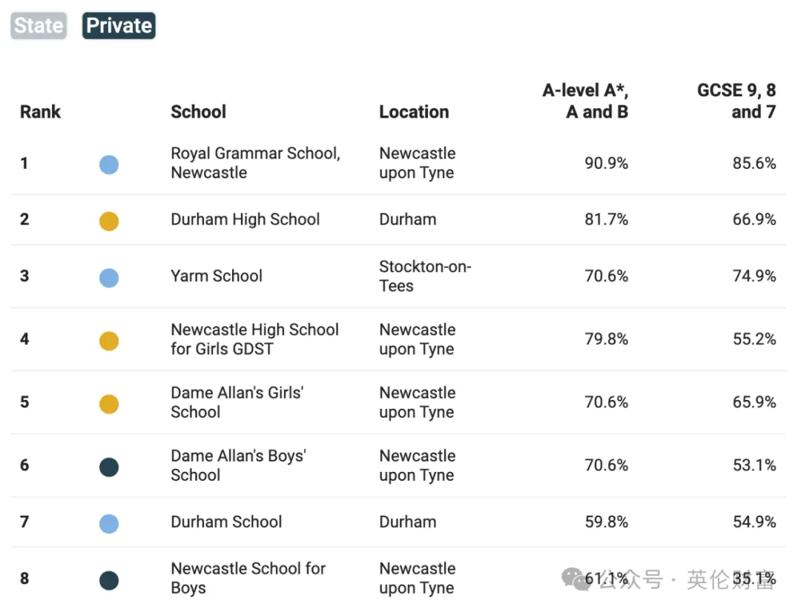Screen dimensions: 801x612
Task: Click the light blue dot beside Durham School
Action: 109,524
